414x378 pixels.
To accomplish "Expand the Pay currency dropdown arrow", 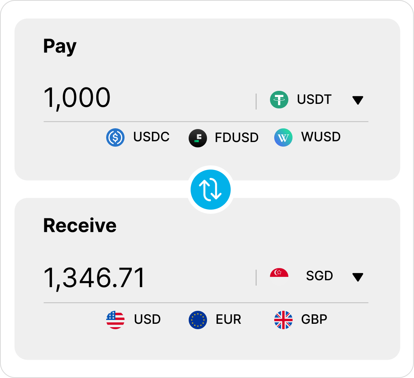I will 357,100.
